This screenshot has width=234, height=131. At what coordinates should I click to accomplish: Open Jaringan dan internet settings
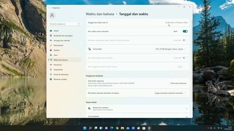64,40
